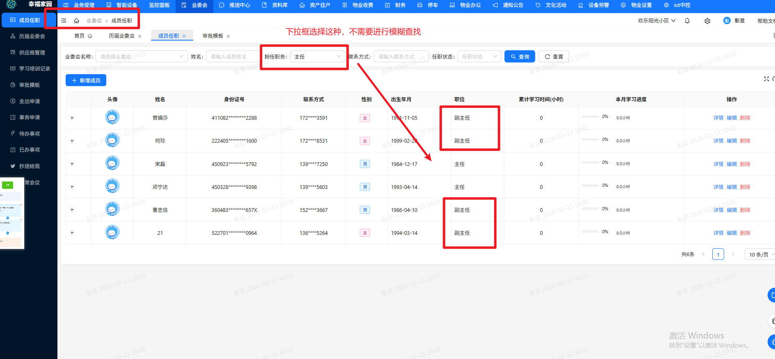Click the 查询 search button
This screenshot has width=775, height=359.
point(519,57)
